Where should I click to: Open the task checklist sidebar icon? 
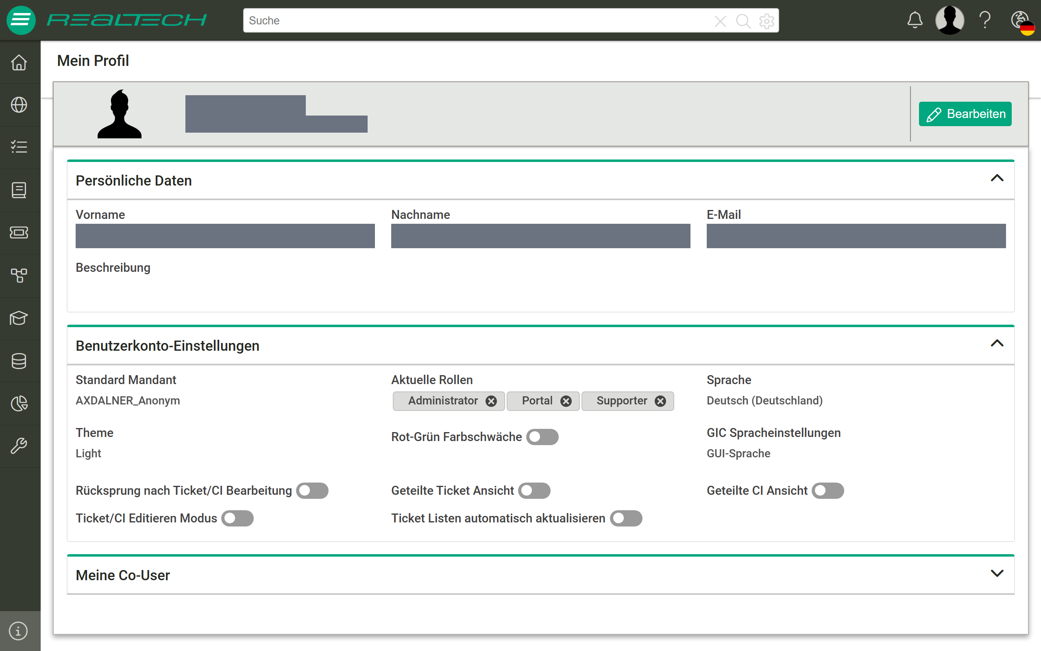click(19, 147)
